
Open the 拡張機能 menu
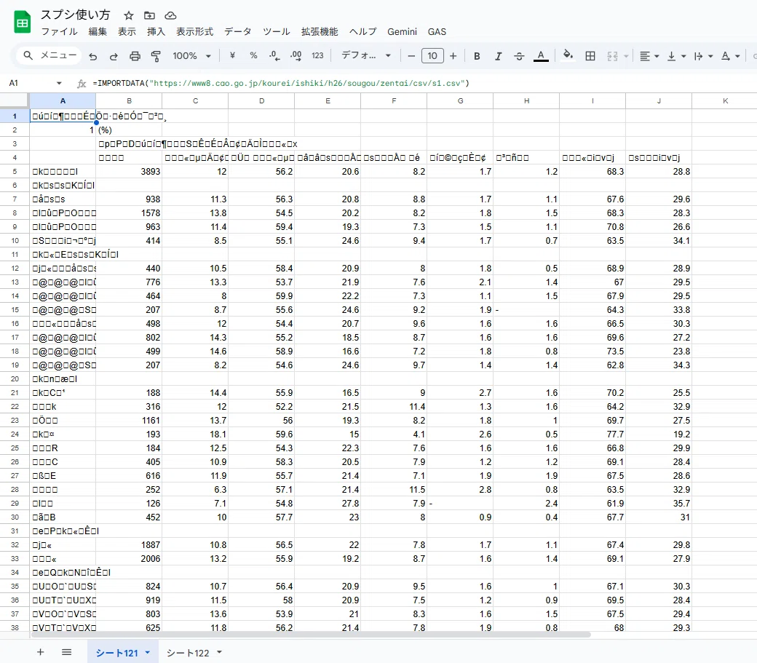click(320, 32)
